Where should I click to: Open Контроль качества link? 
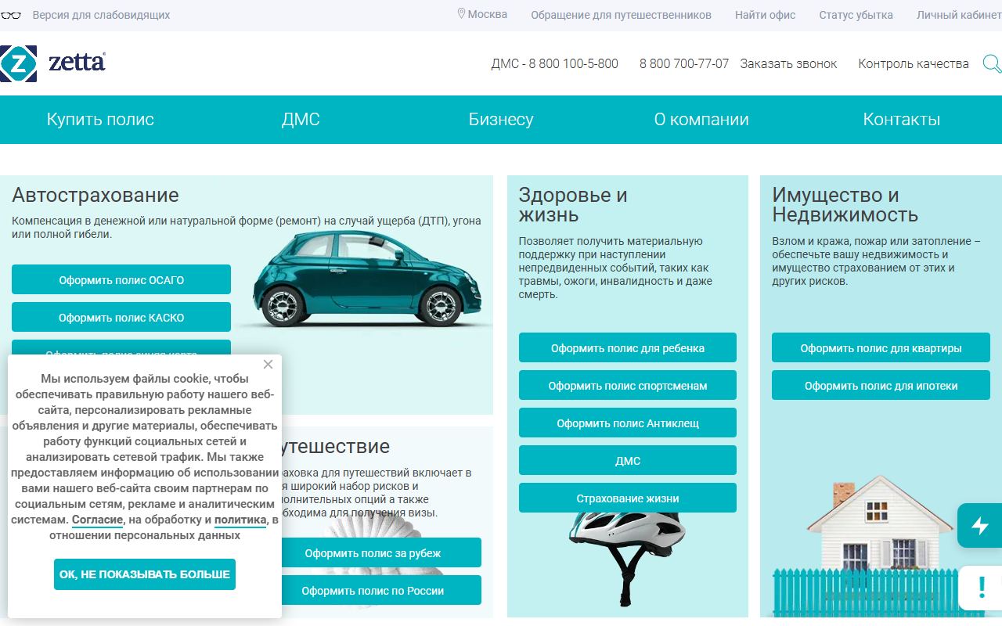click(x=914, y=63)
